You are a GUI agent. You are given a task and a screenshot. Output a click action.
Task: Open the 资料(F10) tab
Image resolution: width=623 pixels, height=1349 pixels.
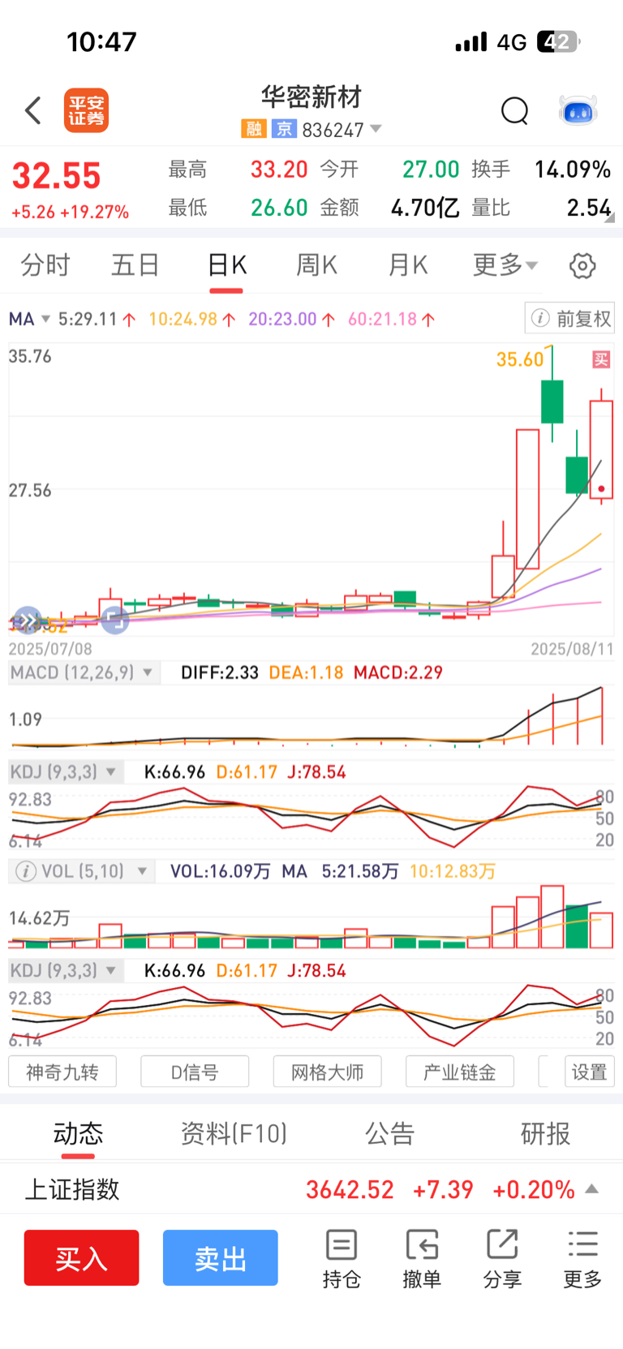pyautogui.click(x=234, y=1133)
